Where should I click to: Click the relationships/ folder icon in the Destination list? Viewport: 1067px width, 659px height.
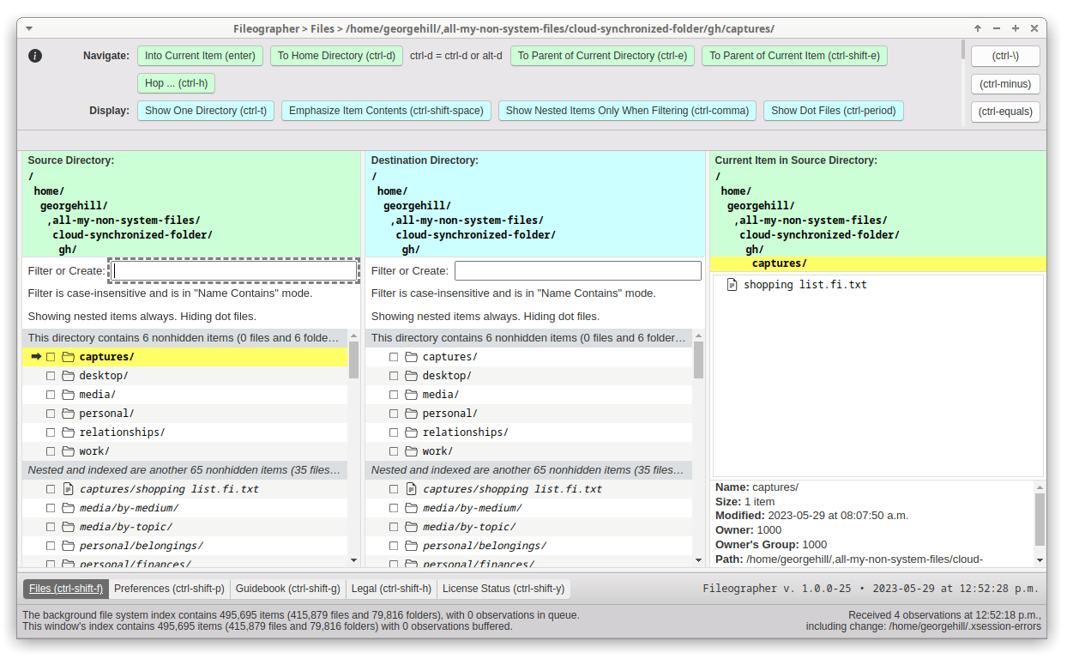(412, 432)
